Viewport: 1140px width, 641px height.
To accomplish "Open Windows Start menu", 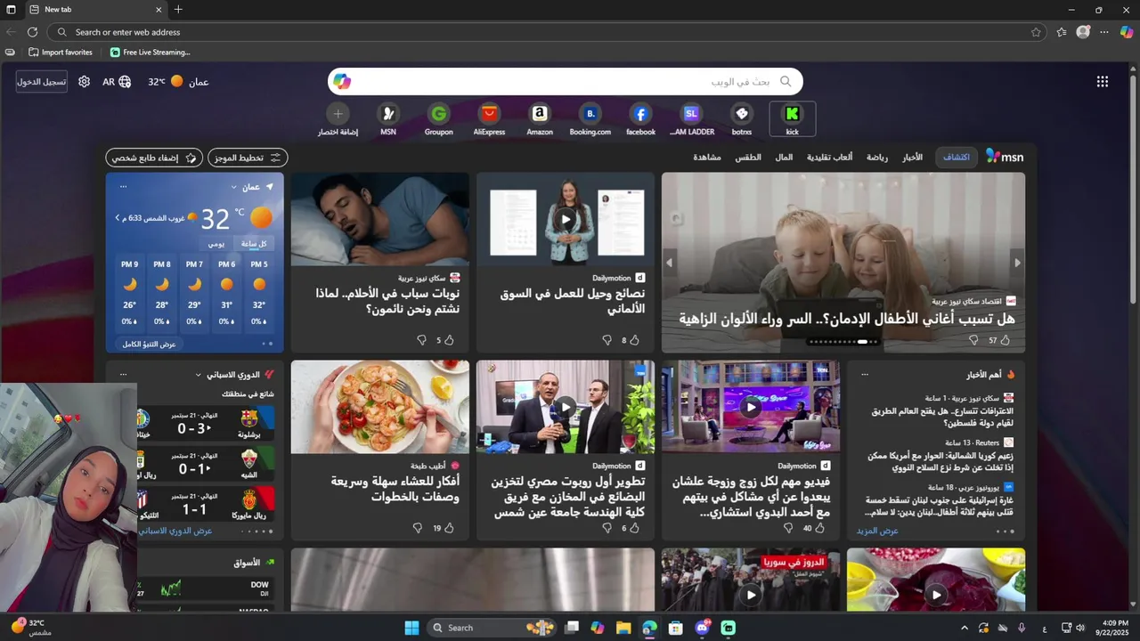I will [411, 628].
